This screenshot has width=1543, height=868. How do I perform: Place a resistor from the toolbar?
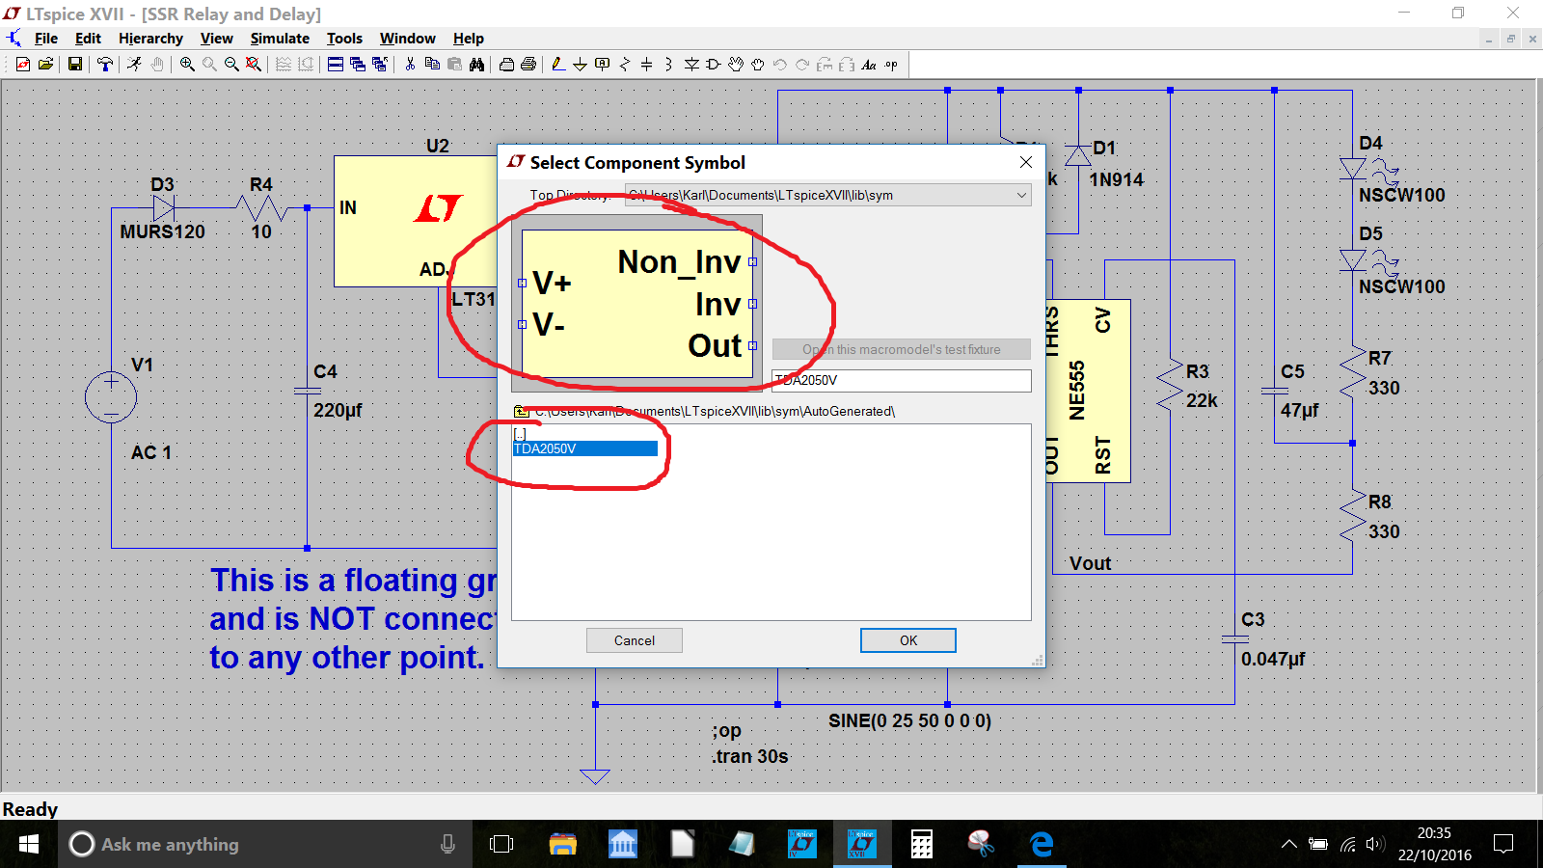point(624,65)
